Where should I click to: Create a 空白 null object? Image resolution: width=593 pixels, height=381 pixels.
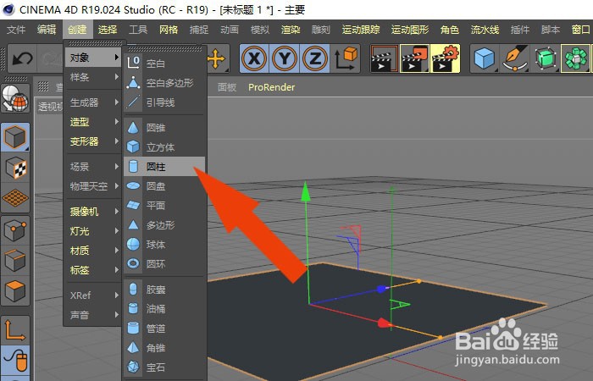(164, 63)
